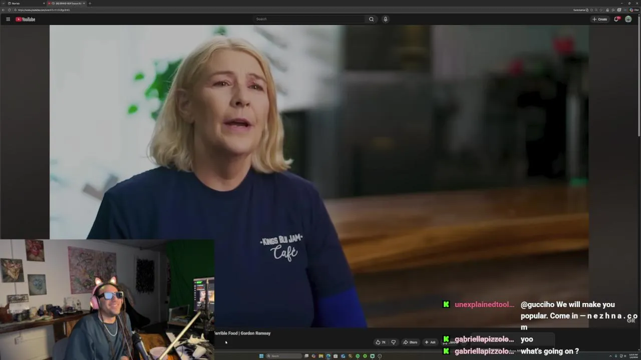This screenshot has width=641, height=360.
Task: Open YouTube notifications bell
Action: click(x=616, y=19)
